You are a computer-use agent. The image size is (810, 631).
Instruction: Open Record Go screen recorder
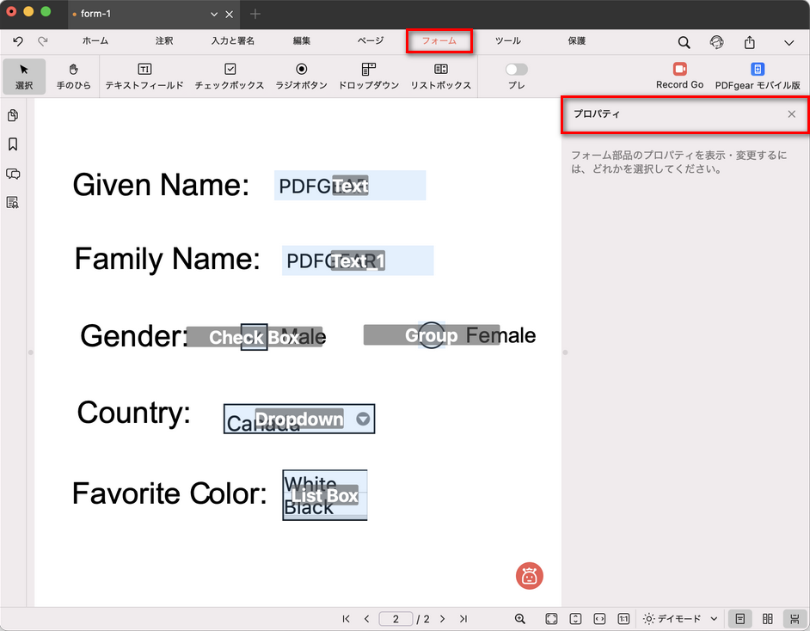[x=679, y=70]
